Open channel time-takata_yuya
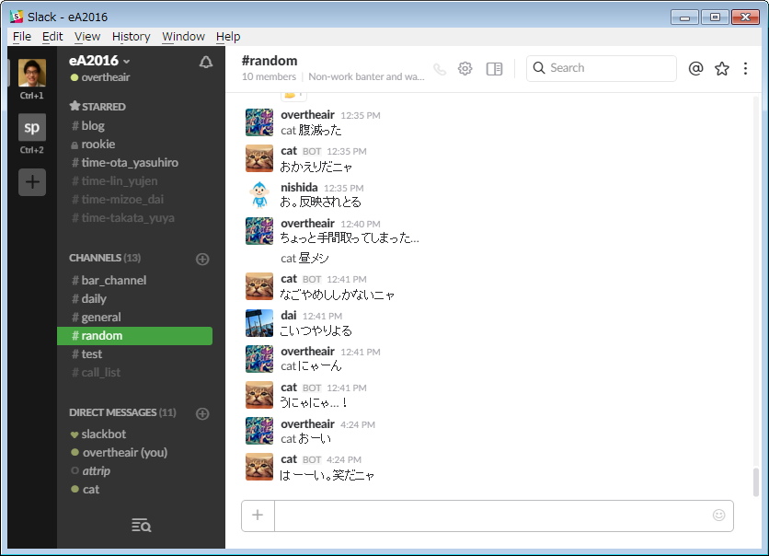This screenshot has height=556, width=769. (x=122, y=218)
